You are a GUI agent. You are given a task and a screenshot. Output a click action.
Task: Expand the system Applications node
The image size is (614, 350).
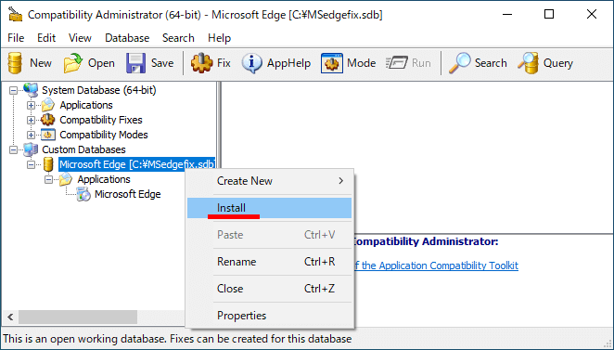click(x=31, y=106)
